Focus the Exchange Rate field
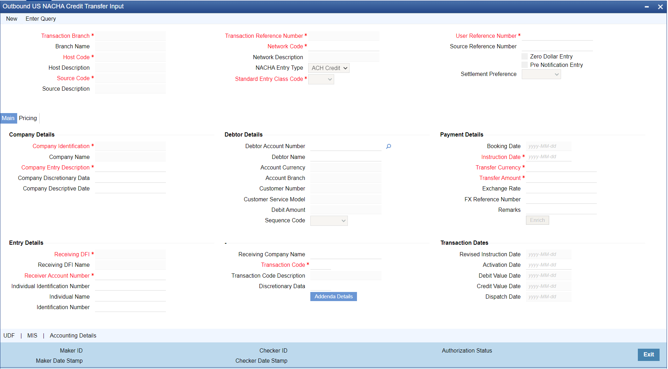This screenshot has height=369, width=668. pos(561,188)
